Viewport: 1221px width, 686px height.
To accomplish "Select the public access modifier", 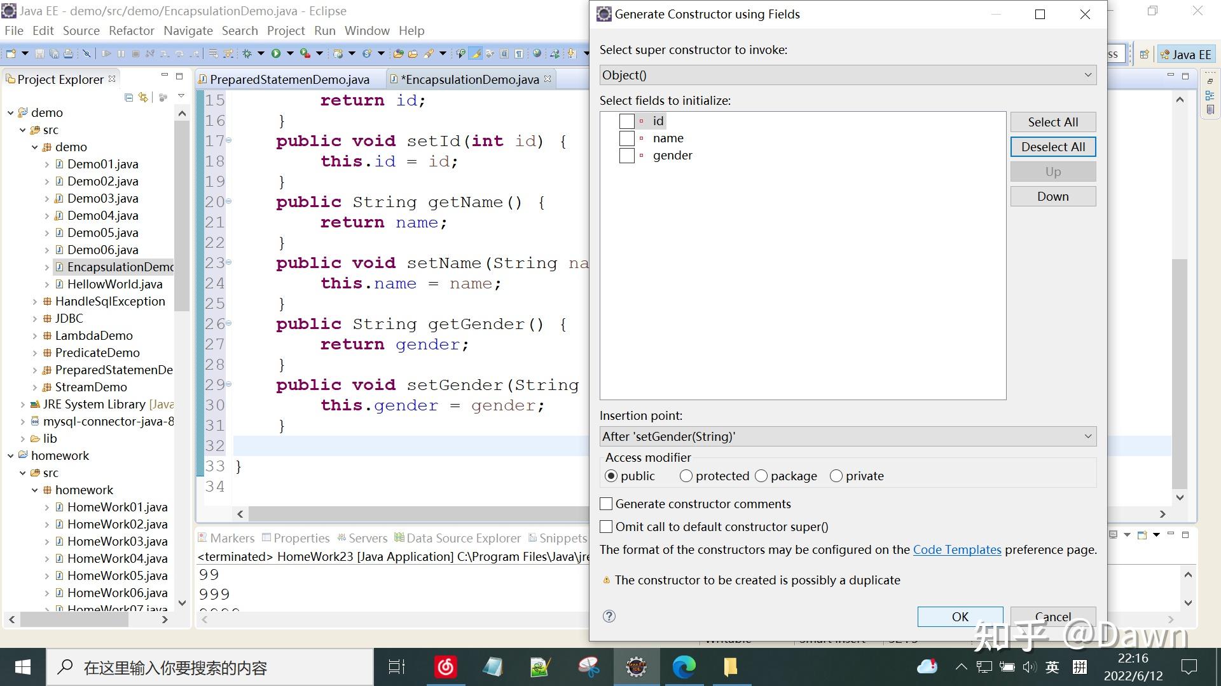I will pyautogui.click(x=611, y=476).
